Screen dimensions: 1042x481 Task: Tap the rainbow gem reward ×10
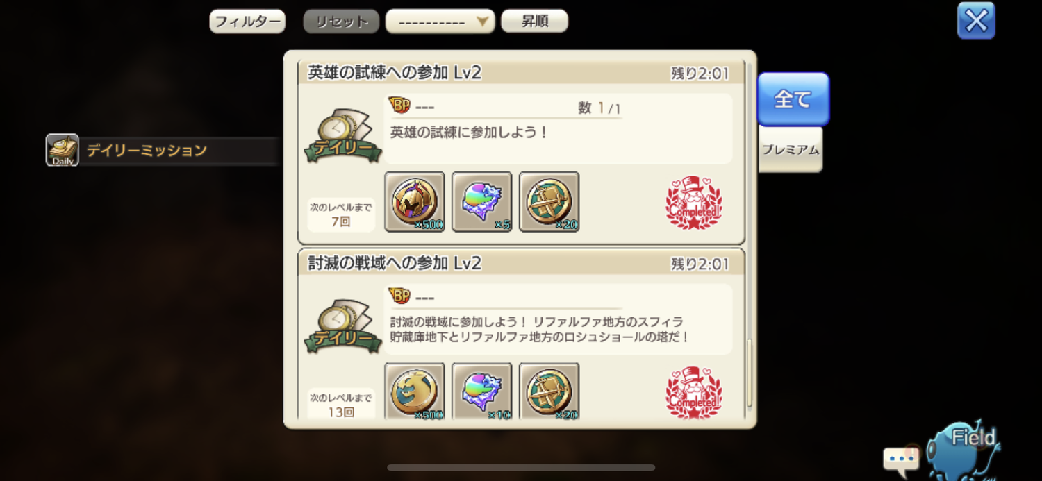coord(481,391)
